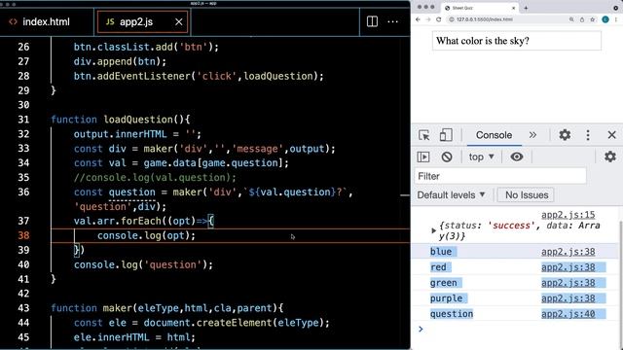Click the 'What color is the sky?' question
Screen dimensions: 623x350
pos(483,41)
